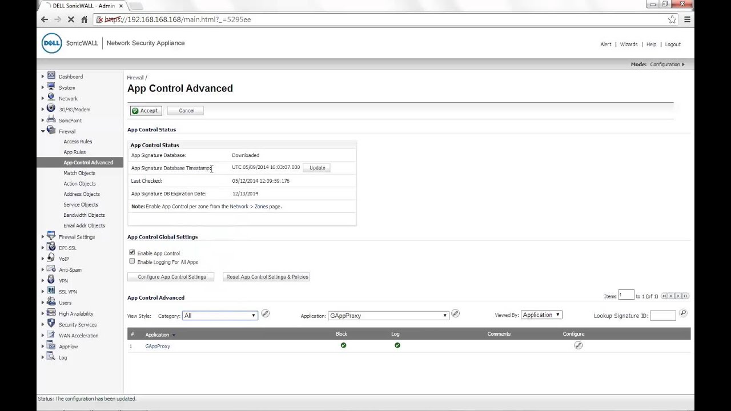Open Address Objects in sidebar
Image resolution: width=731 pixels, height=411 pixels.
click(x=82, y=194)
